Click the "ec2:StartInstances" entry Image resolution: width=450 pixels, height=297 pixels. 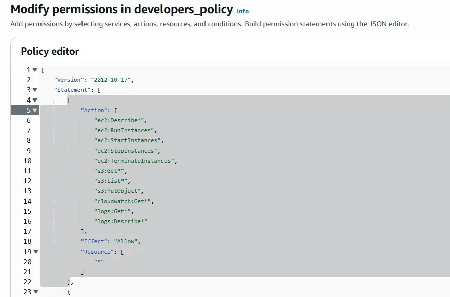(128, 140)
